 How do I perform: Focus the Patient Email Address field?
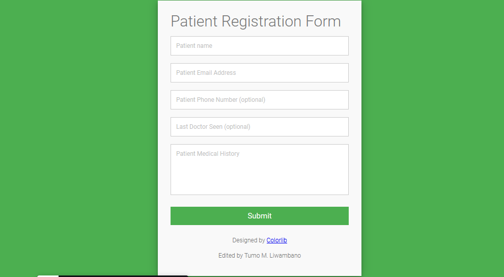click(x=260, y=73)
